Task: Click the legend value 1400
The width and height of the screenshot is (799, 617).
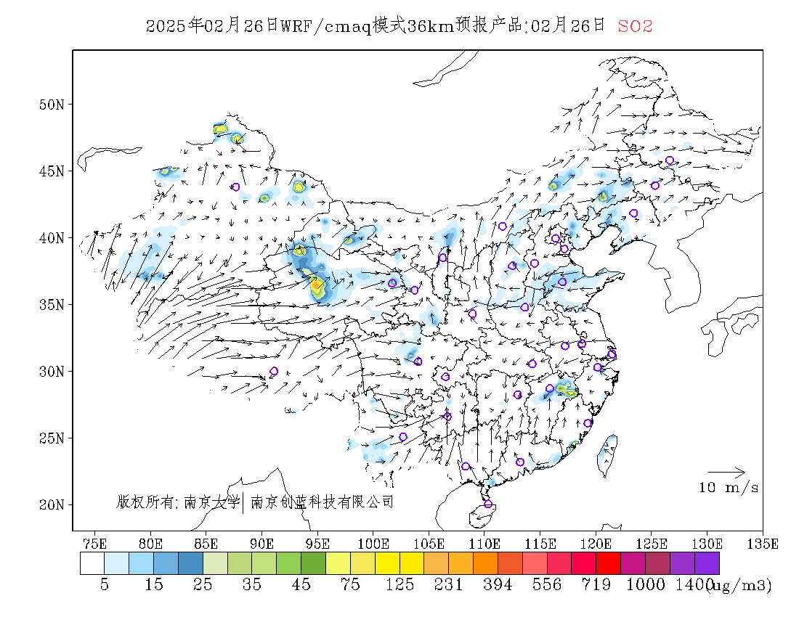Action: coord(693,584)
